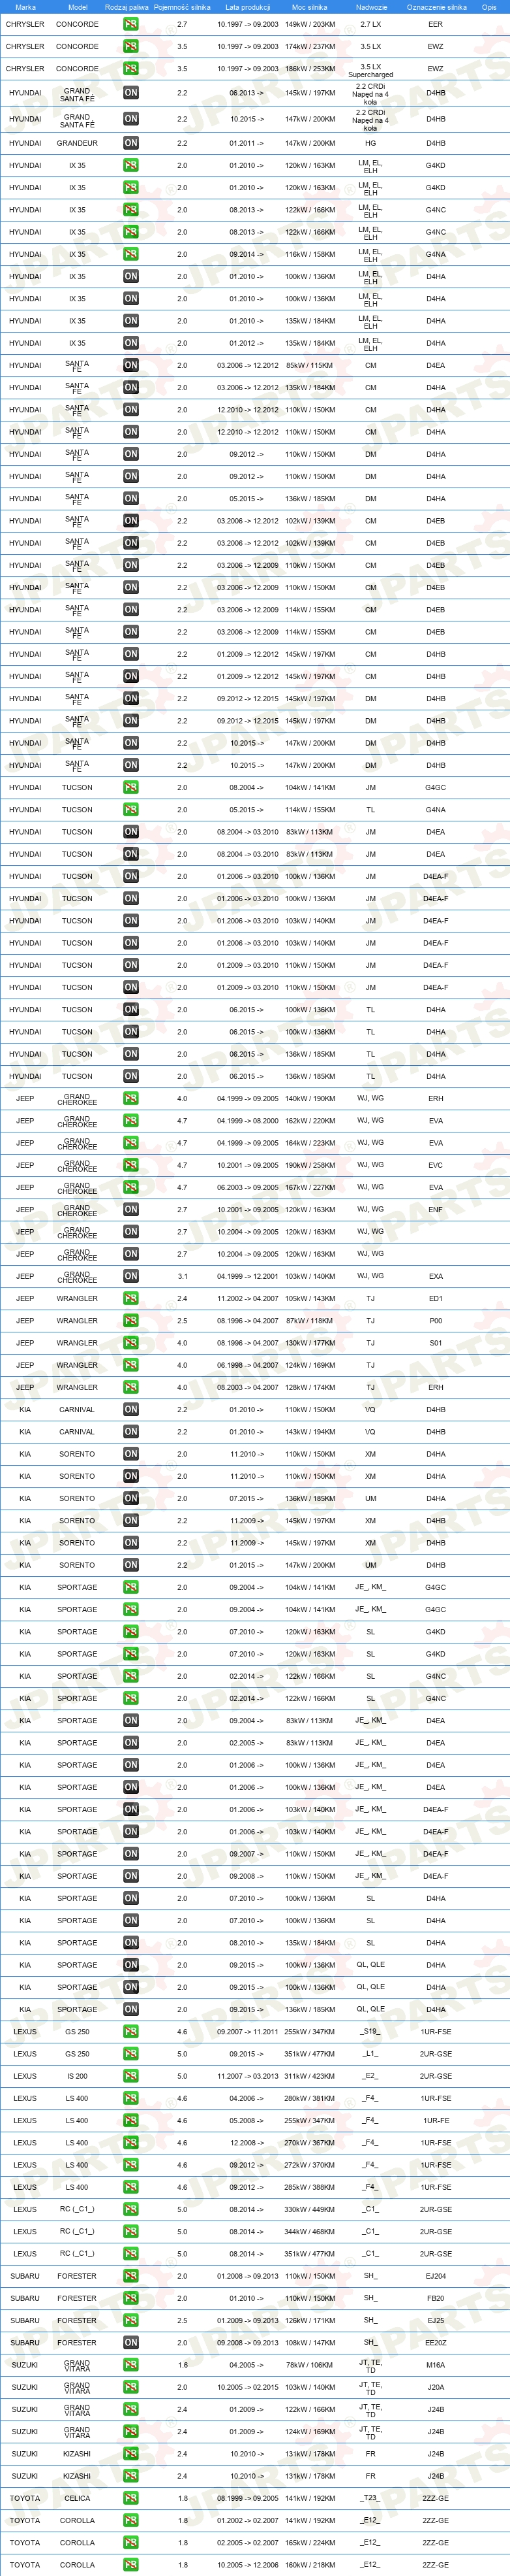This screenshot has width=510, height=2576.
Task: Click the petrol icon for Hyundai Tucson G4NA
Action: 130,810
